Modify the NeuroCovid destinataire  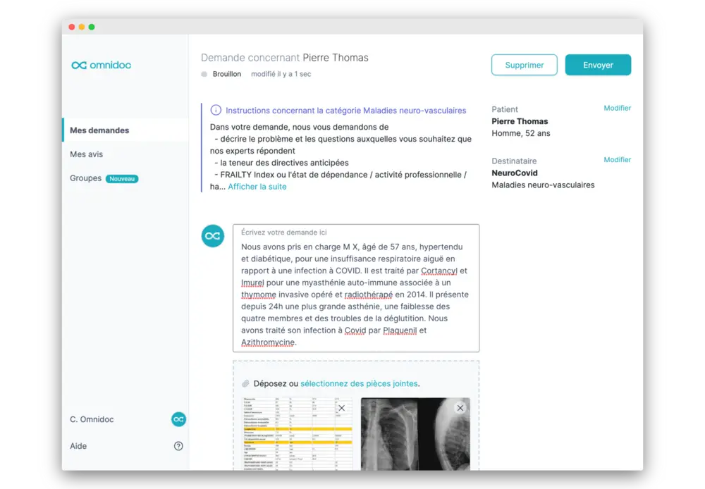(617, 160)
